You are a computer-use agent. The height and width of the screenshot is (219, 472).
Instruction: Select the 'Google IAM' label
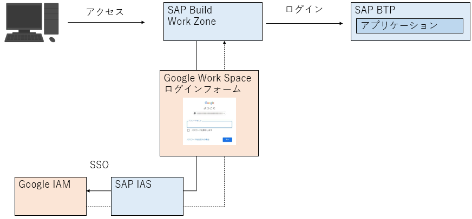pos(44,184)
